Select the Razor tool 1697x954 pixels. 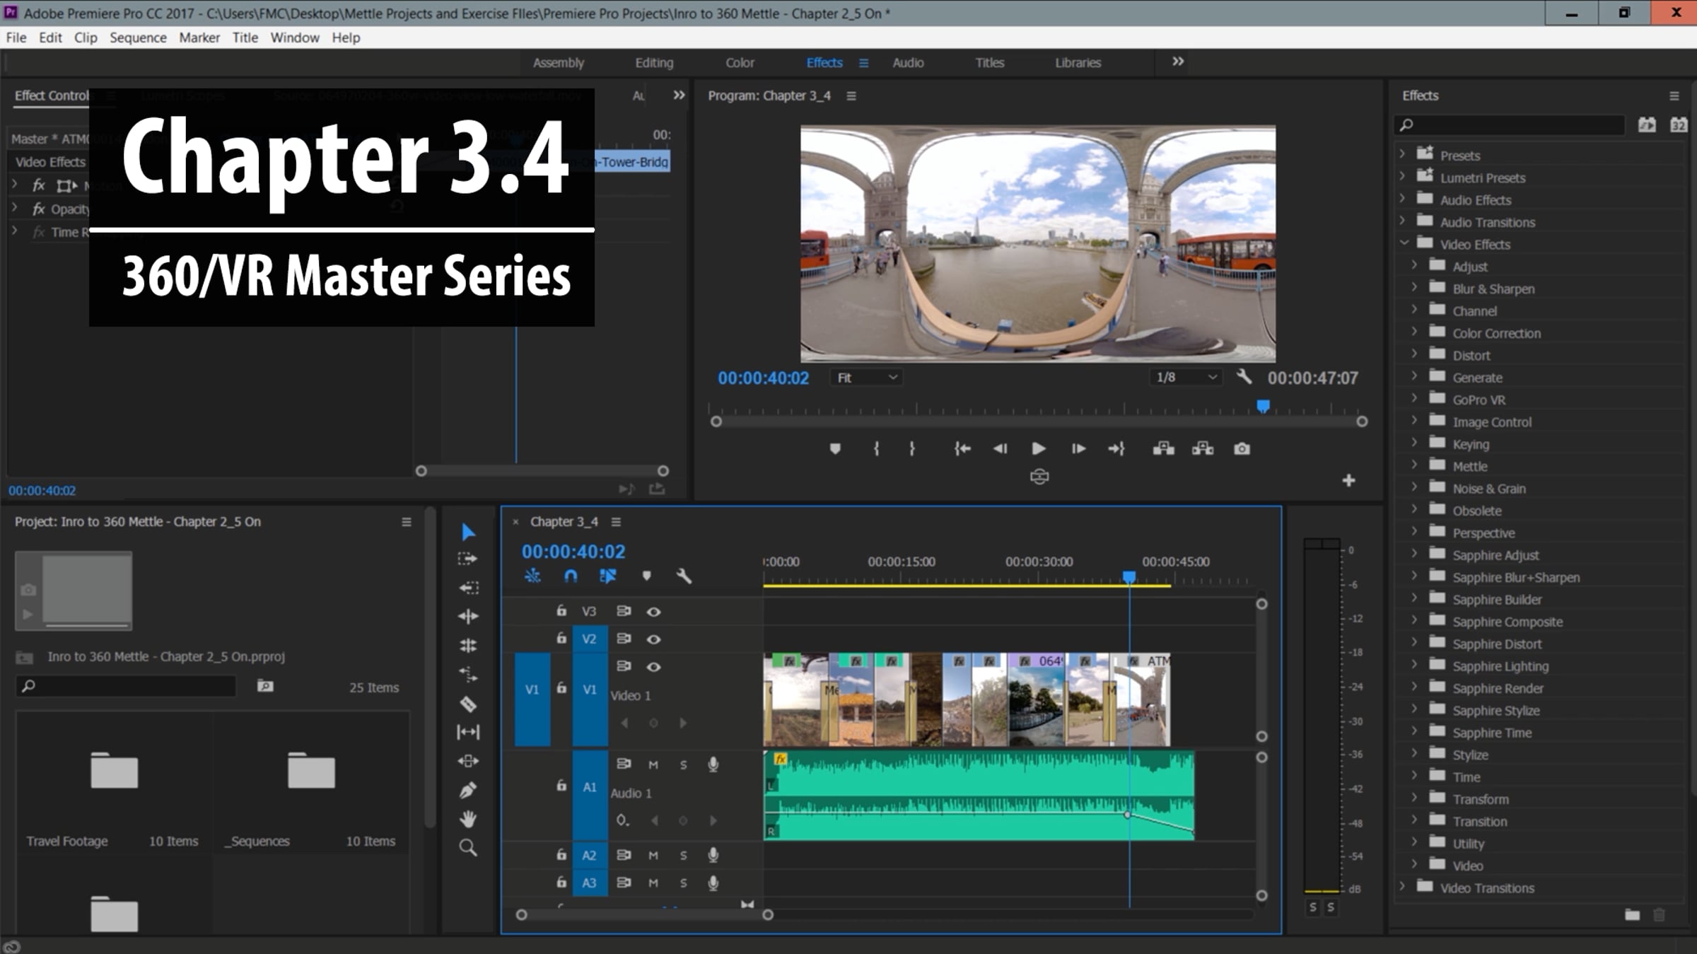(x=468, y=704)
